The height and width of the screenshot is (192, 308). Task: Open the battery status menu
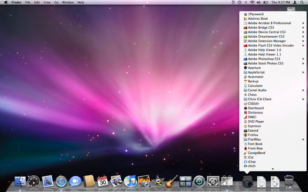point(265,3)
